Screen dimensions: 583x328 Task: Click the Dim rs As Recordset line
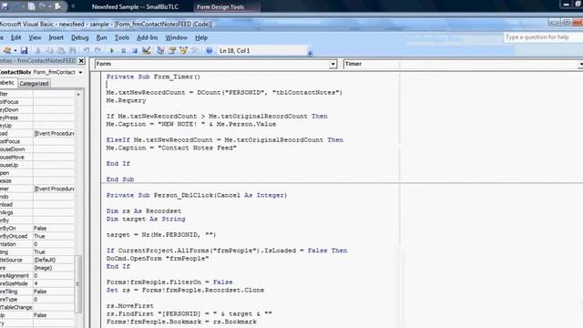(x=144, y=210)
